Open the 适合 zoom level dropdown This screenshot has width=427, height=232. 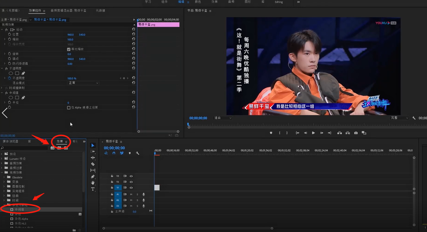223,118
